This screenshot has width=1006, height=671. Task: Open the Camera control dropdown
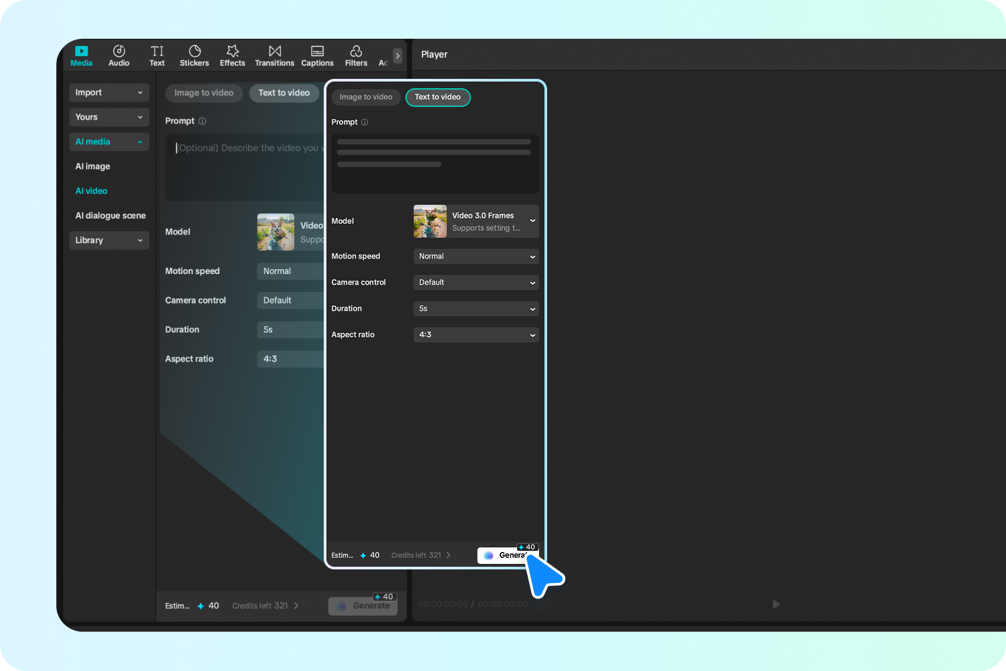pos(476,283)
